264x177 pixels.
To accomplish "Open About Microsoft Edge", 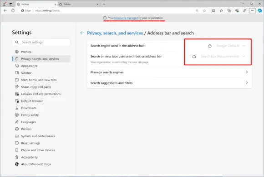I will (x=41, y=164).
